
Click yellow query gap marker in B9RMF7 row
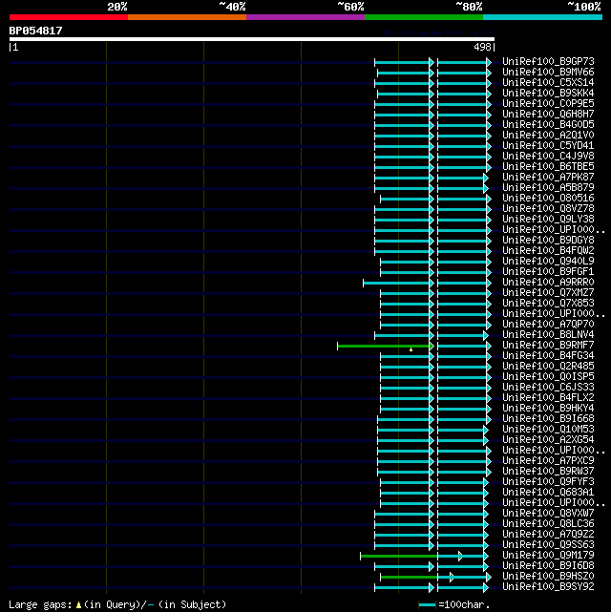click(411, 349)
